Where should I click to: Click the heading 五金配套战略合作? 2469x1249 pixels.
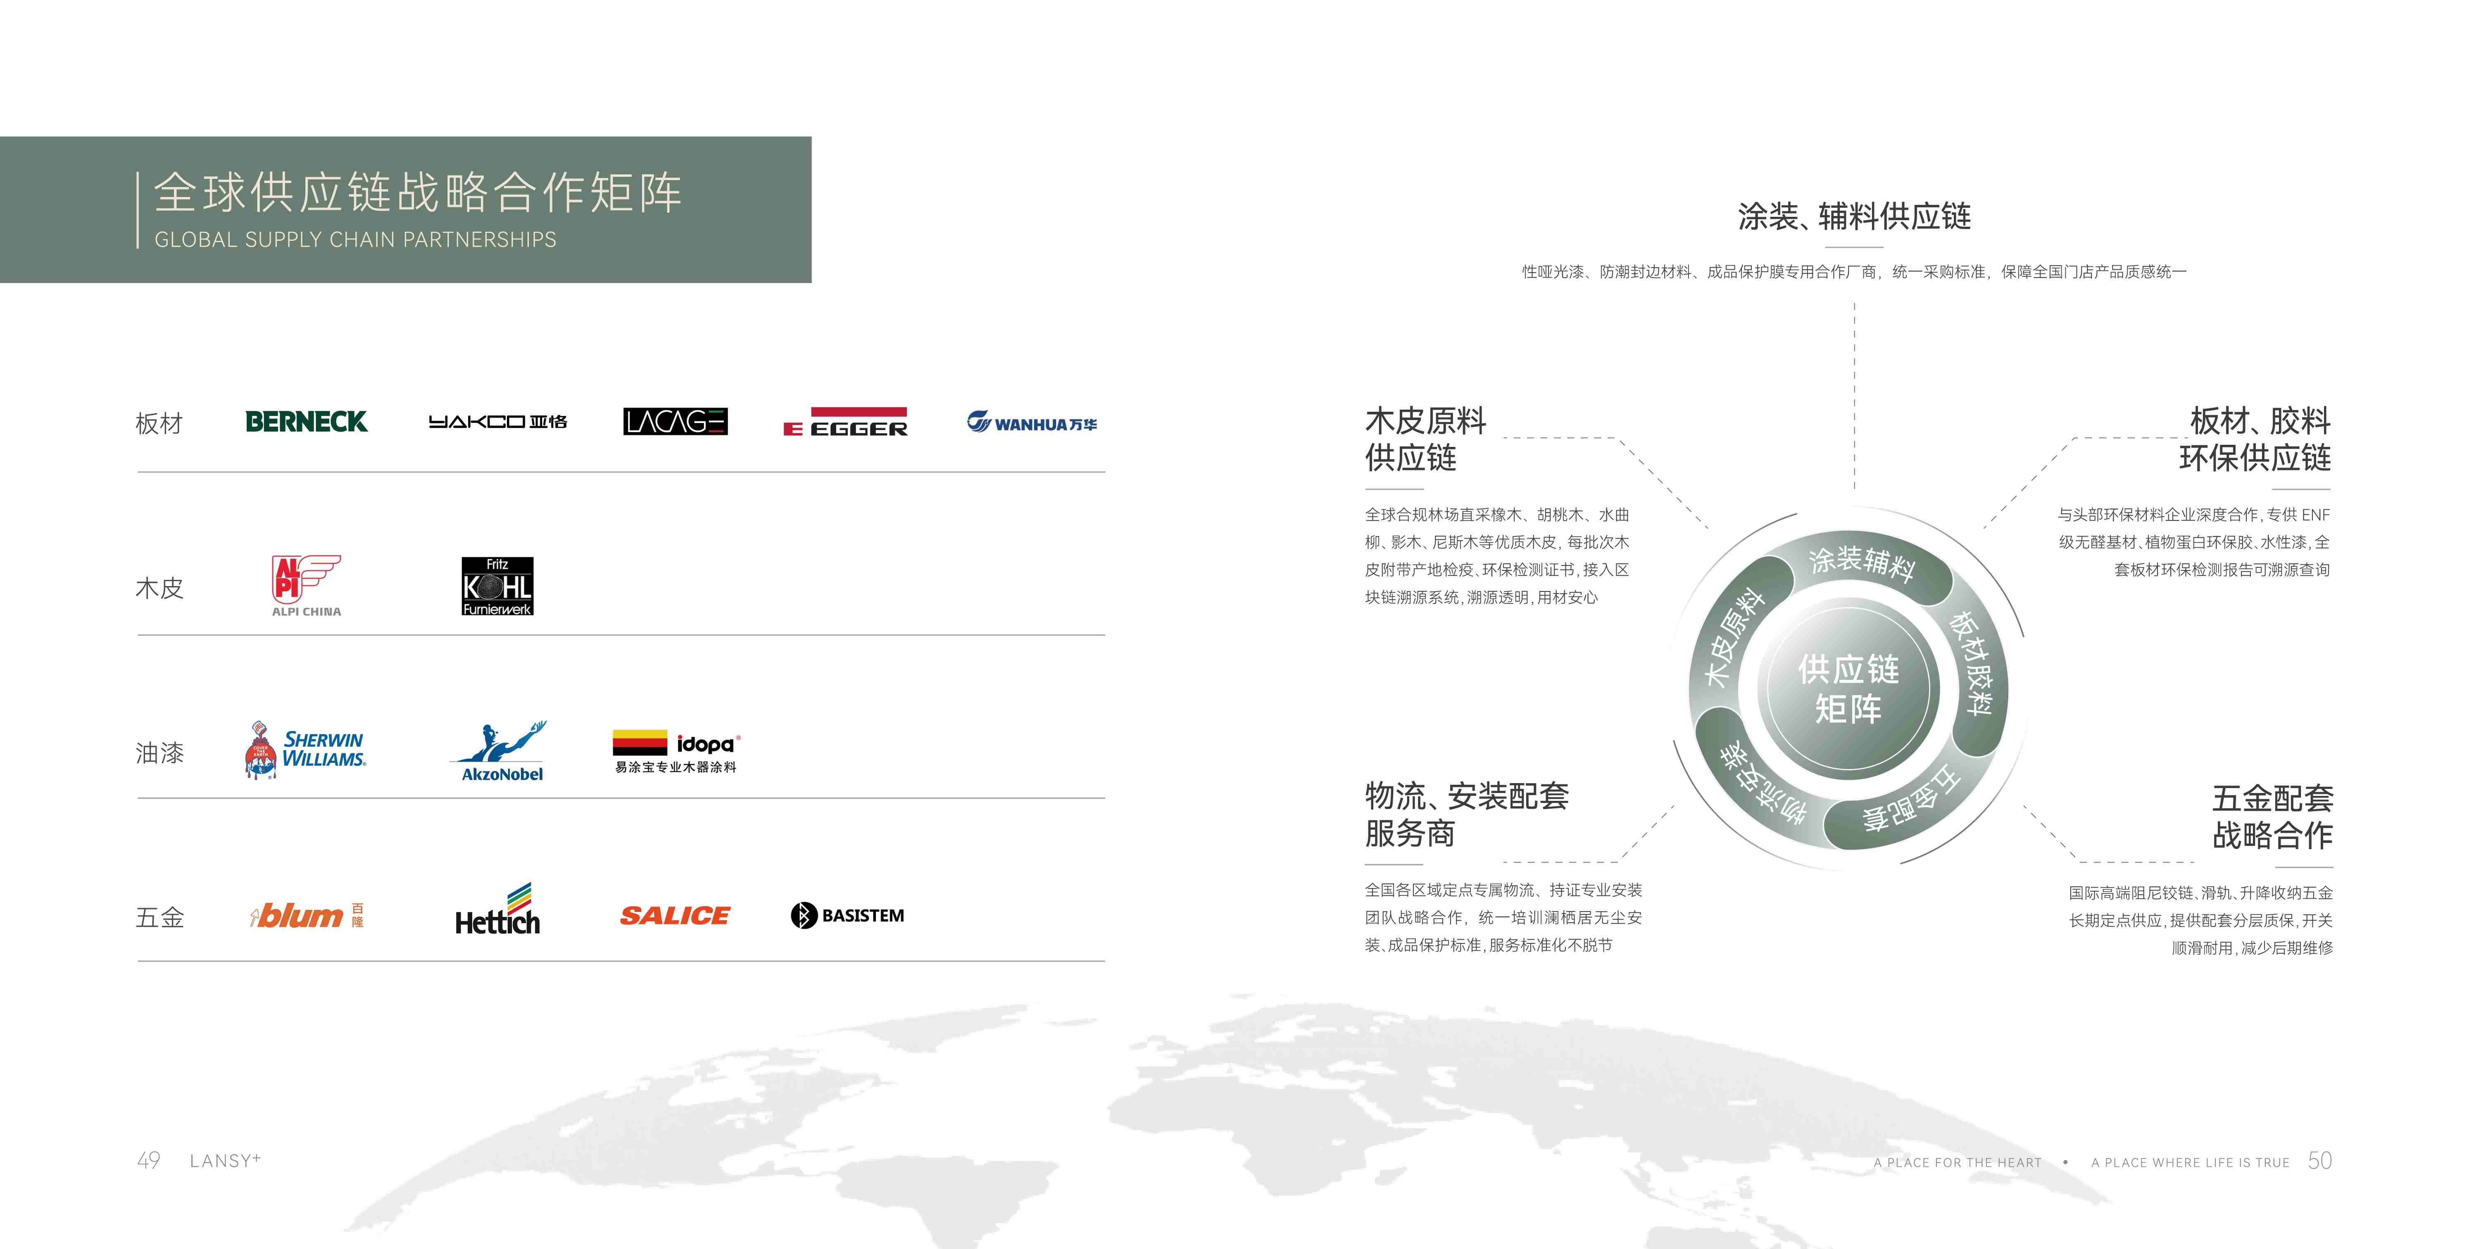2272,816
